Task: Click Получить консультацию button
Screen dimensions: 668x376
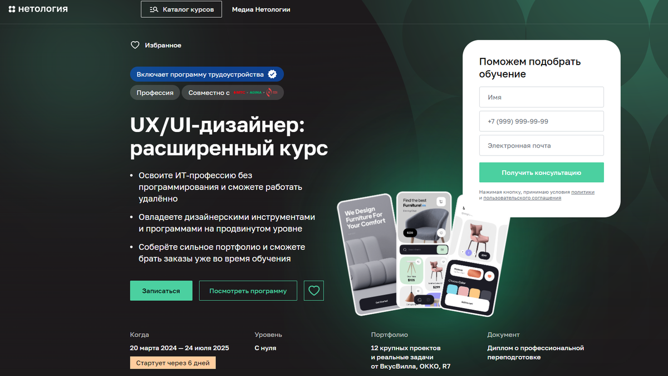Action: coord(542,173)
